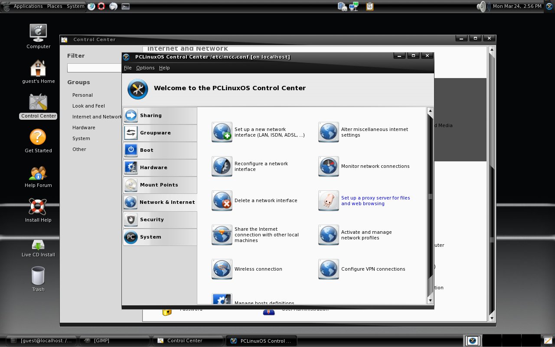Open the Places menu in the top panel
Screen dimensions: 555x347
(55, 6)
